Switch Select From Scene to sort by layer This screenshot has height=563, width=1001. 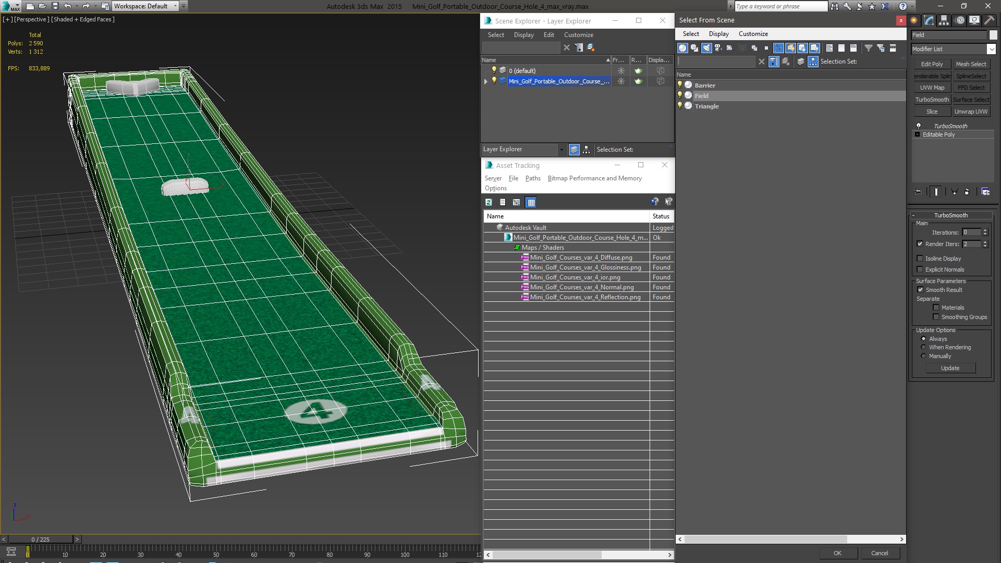point(801,62)
